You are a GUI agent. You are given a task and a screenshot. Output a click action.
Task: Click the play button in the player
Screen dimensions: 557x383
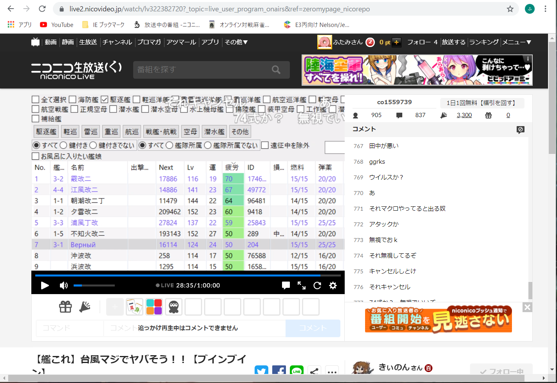(x=45, y=285)
